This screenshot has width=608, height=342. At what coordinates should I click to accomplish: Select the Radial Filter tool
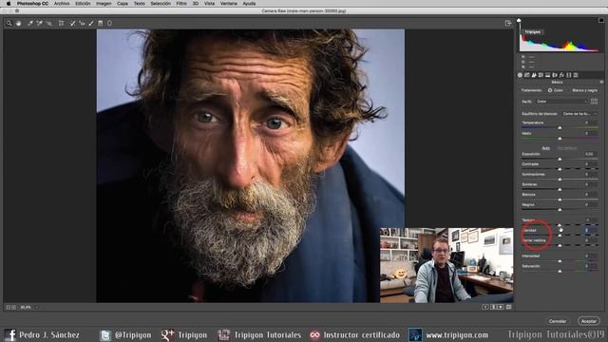tap(110, 23)
